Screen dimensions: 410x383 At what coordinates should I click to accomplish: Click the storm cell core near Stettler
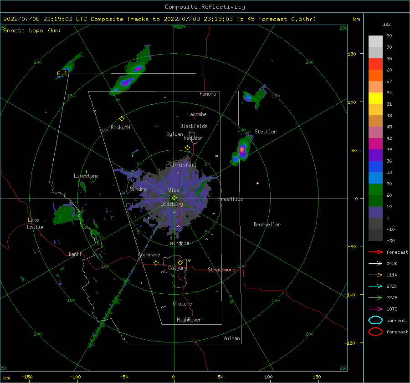242,149
